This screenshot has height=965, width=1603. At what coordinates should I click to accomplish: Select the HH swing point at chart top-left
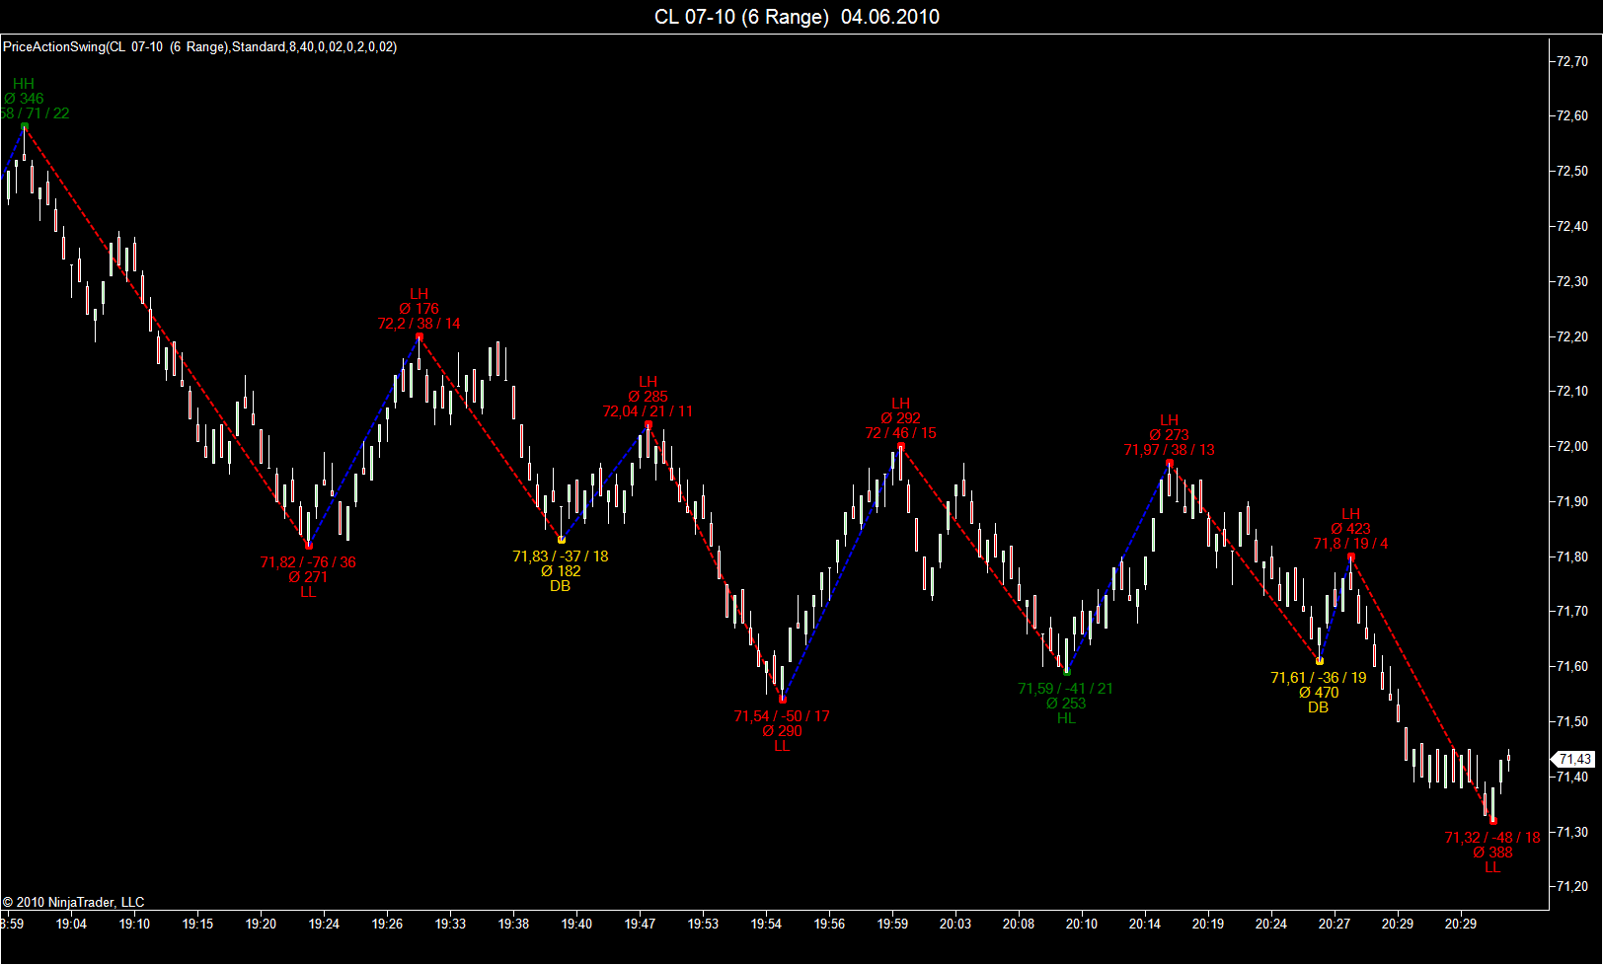pos(25,126)
